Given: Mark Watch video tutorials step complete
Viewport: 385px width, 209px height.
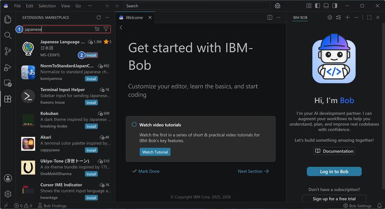Looking at the screenshot, I should (134, 124).
